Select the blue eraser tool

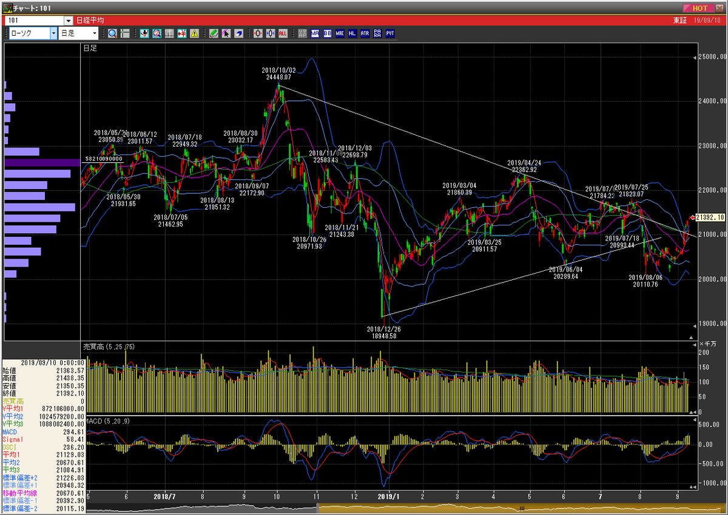click(x=238, y=33)
